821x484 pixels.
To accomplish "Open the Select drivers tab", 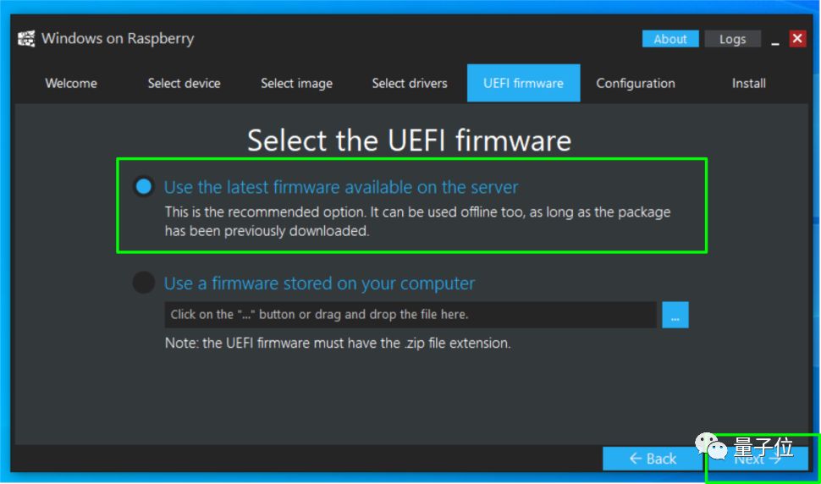I will coord(410,83).
